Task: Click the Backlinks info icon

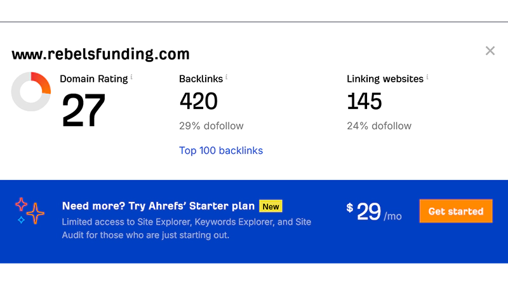Action: pos(226,77)
